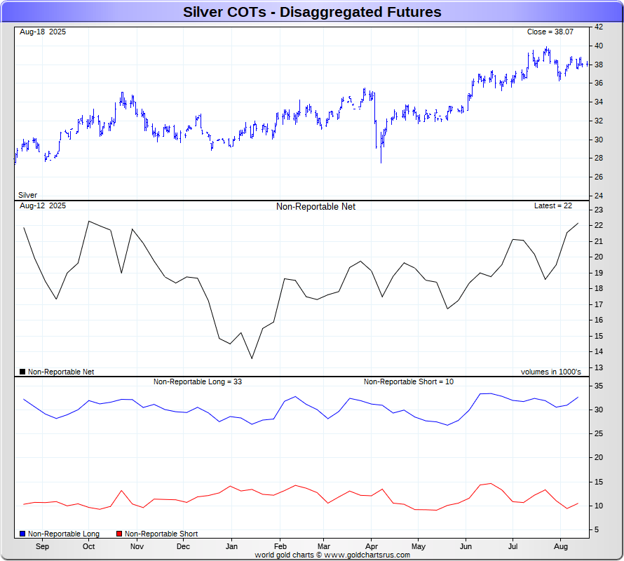The width and height of the screenshot is (624, 561).
Task: Click the "35" axis label in the long/short panel
Action: click(x=599, y=386)
